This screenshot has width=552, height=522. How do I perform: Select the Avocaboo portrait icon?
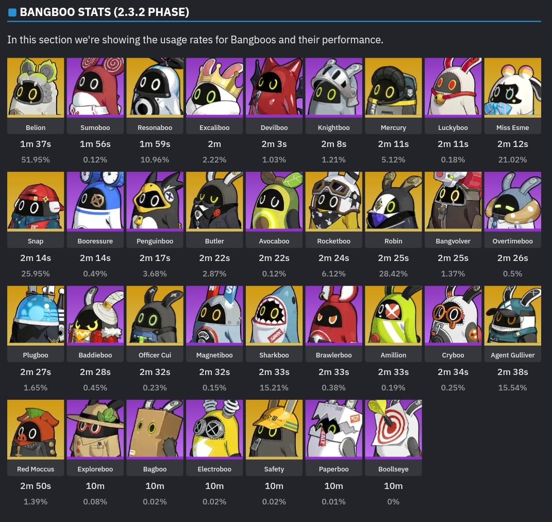pyautogui.click(x=274, y=202)
